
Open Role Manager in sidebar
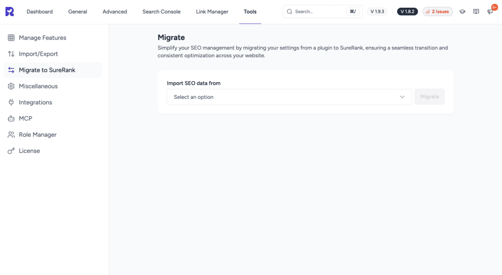pyautogui.click(x=53, y=135)
